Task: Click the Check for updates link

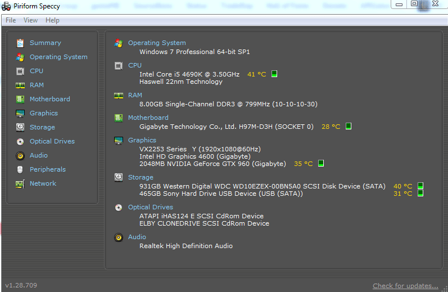Action: [405, 286]
